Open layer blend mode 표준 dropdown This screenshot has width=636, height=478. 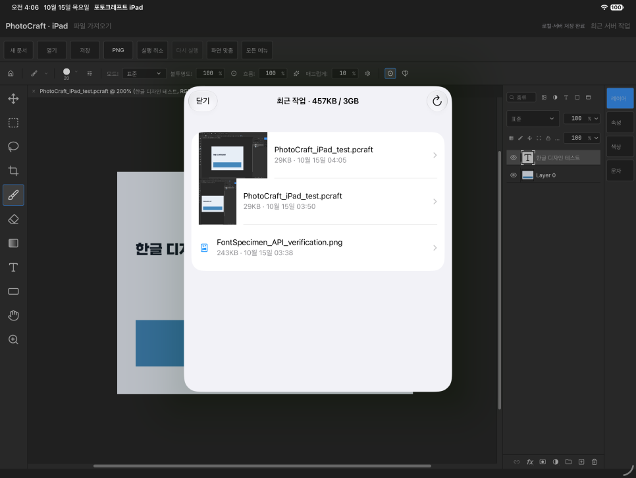point(533,119)
